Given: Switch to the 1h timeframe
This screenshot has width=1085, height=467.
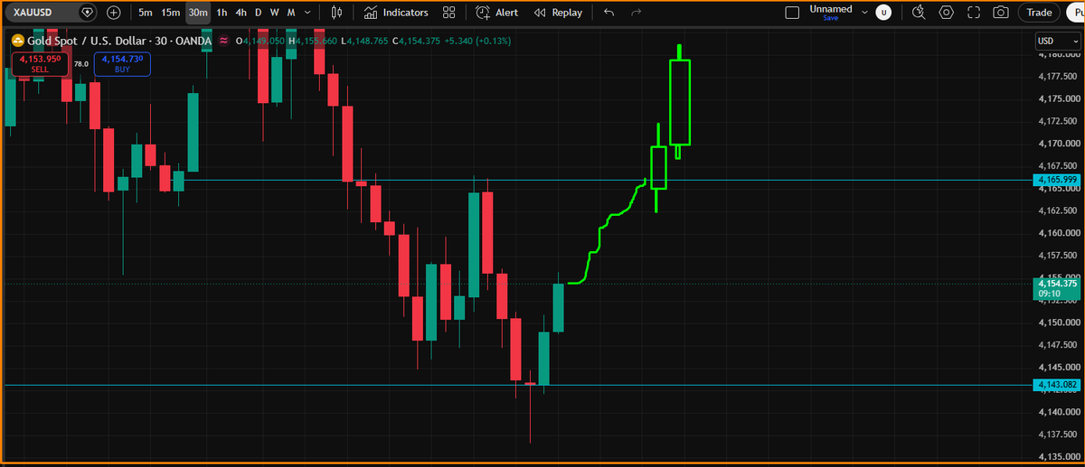Looking at the screenshot, I should [222, 13].
